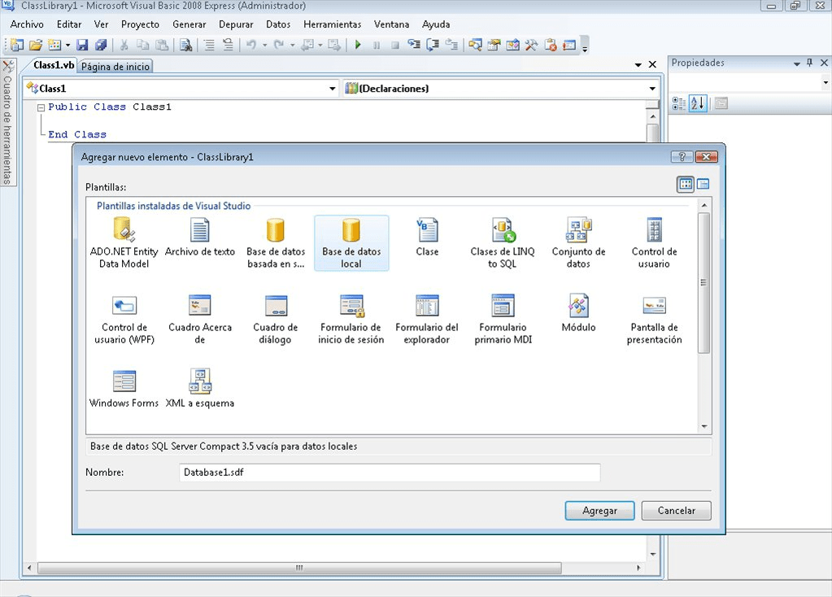Select Windows Forms template
The width and height of the screenshot is (832, 597).
click(x=124, y=389)
